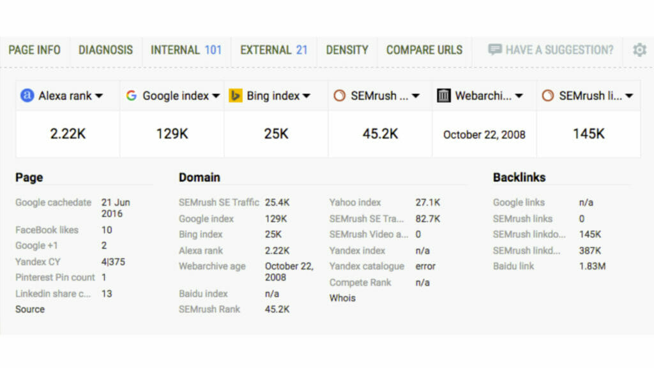Click the 25K Bing index value box
This screenshot has width=654, height=368.
[276, 134]
